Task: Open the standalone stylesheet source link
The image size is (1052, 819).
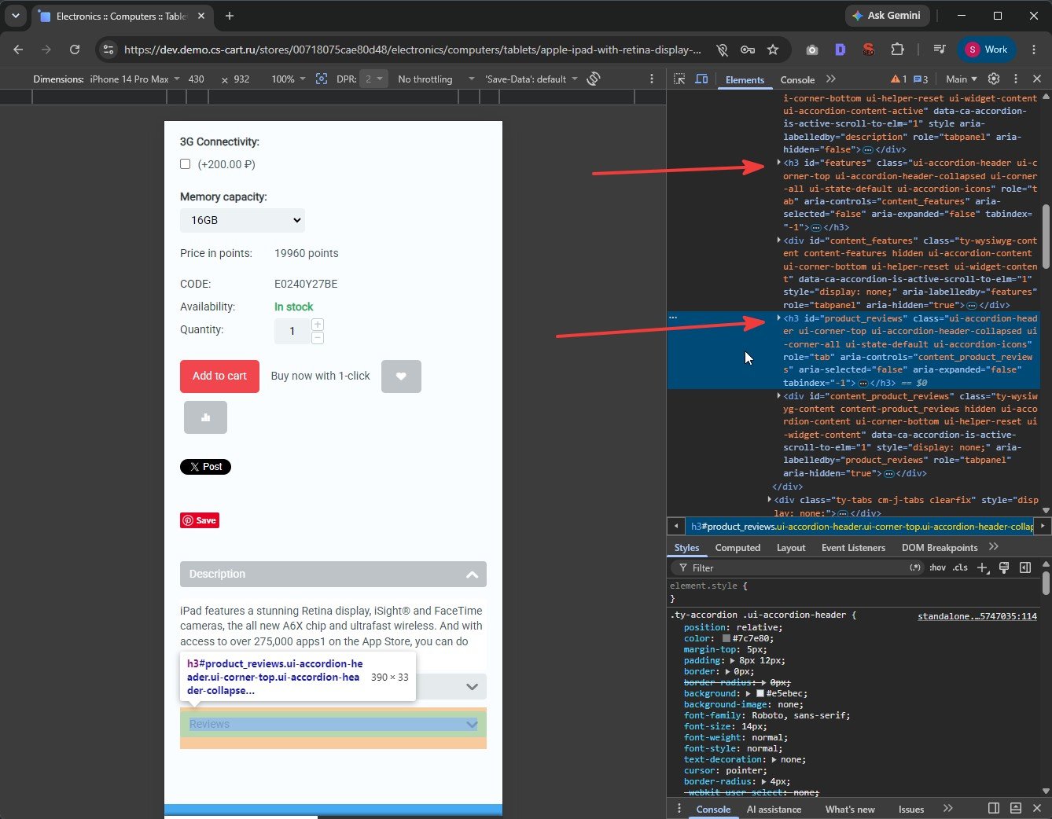Action: [x=977, y=616]
